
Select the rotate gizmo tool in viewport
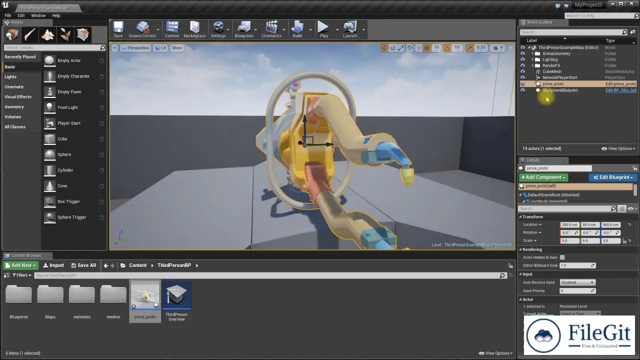coord(393,48)
